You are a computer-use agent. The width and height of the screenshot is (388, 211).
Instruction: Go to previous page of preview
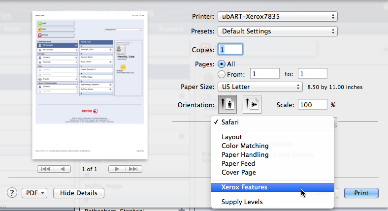pyautogui.click(x=62, y=169)
